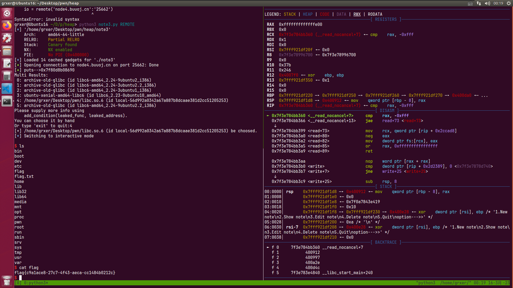
Task: Click 'NX enabled' value
Action: pos(60,50)
